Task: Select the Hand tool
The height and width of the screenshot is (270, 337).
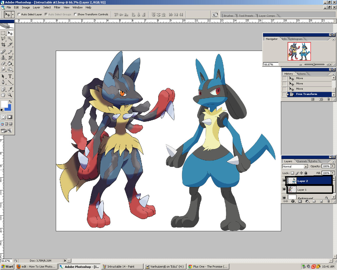Action: click(3, 95)
